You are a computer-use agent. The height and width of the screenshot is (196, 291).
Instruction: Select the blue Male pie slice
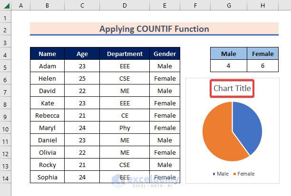249,126
